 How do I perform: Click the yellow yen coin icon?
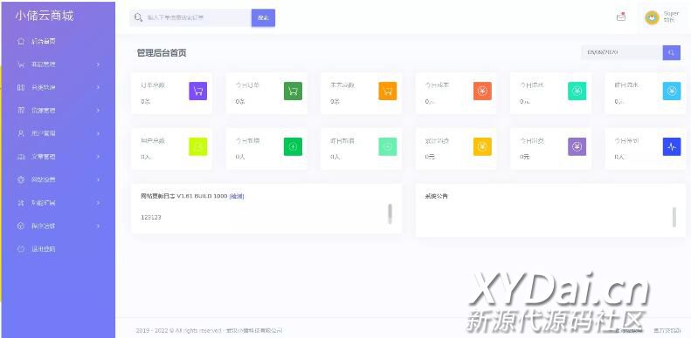point(482,147)
